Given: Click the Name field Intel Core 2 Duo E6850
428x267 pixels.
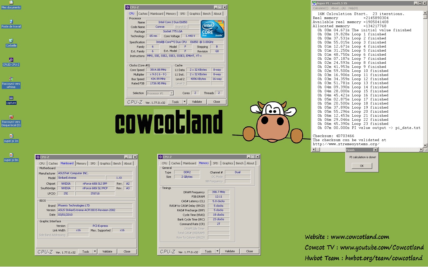Looking at the screenshot, I should click(x=172, y=22).
